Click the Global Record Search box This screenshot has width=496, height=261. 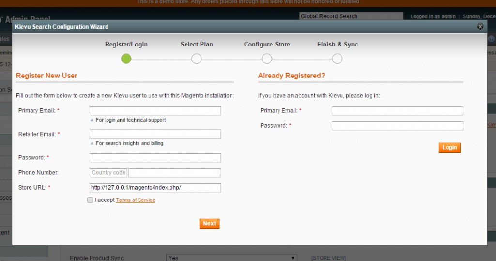[x=351, y=16]
